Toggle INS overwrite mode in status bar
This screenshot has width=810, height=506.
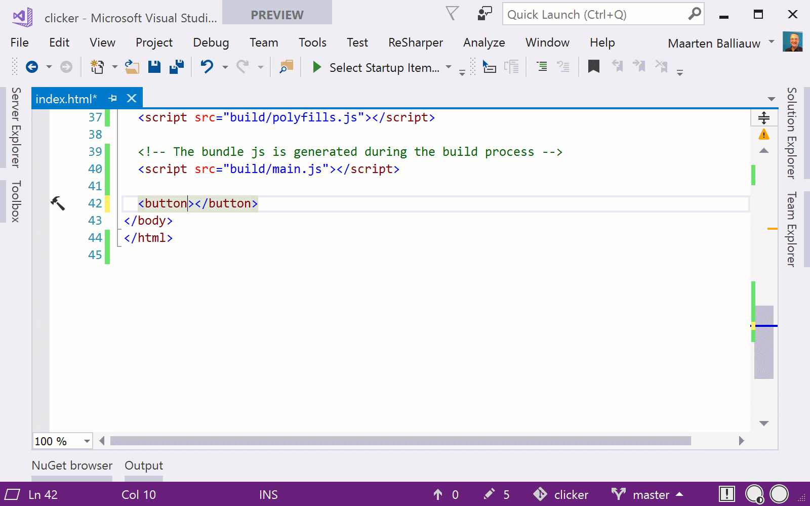click(x=268, y=494)
